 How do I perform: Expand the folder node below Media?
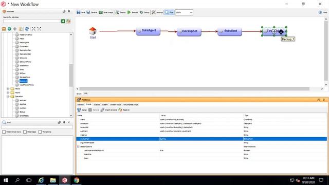click(8, 92)
